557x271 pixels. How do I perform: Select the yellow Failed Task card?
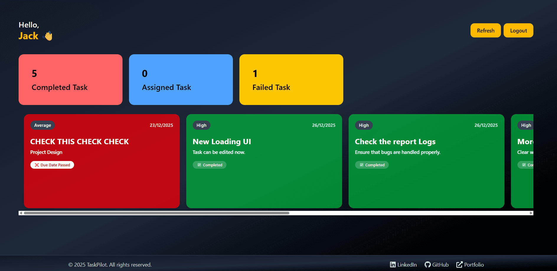click(x=291, y=80)
